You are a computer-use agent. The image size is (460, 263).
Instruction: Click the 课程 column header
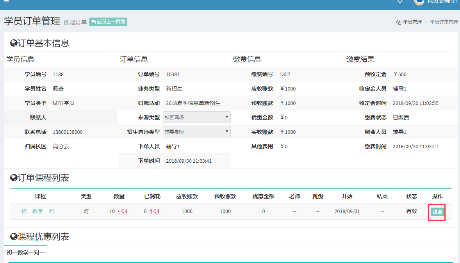pos(41,196)
